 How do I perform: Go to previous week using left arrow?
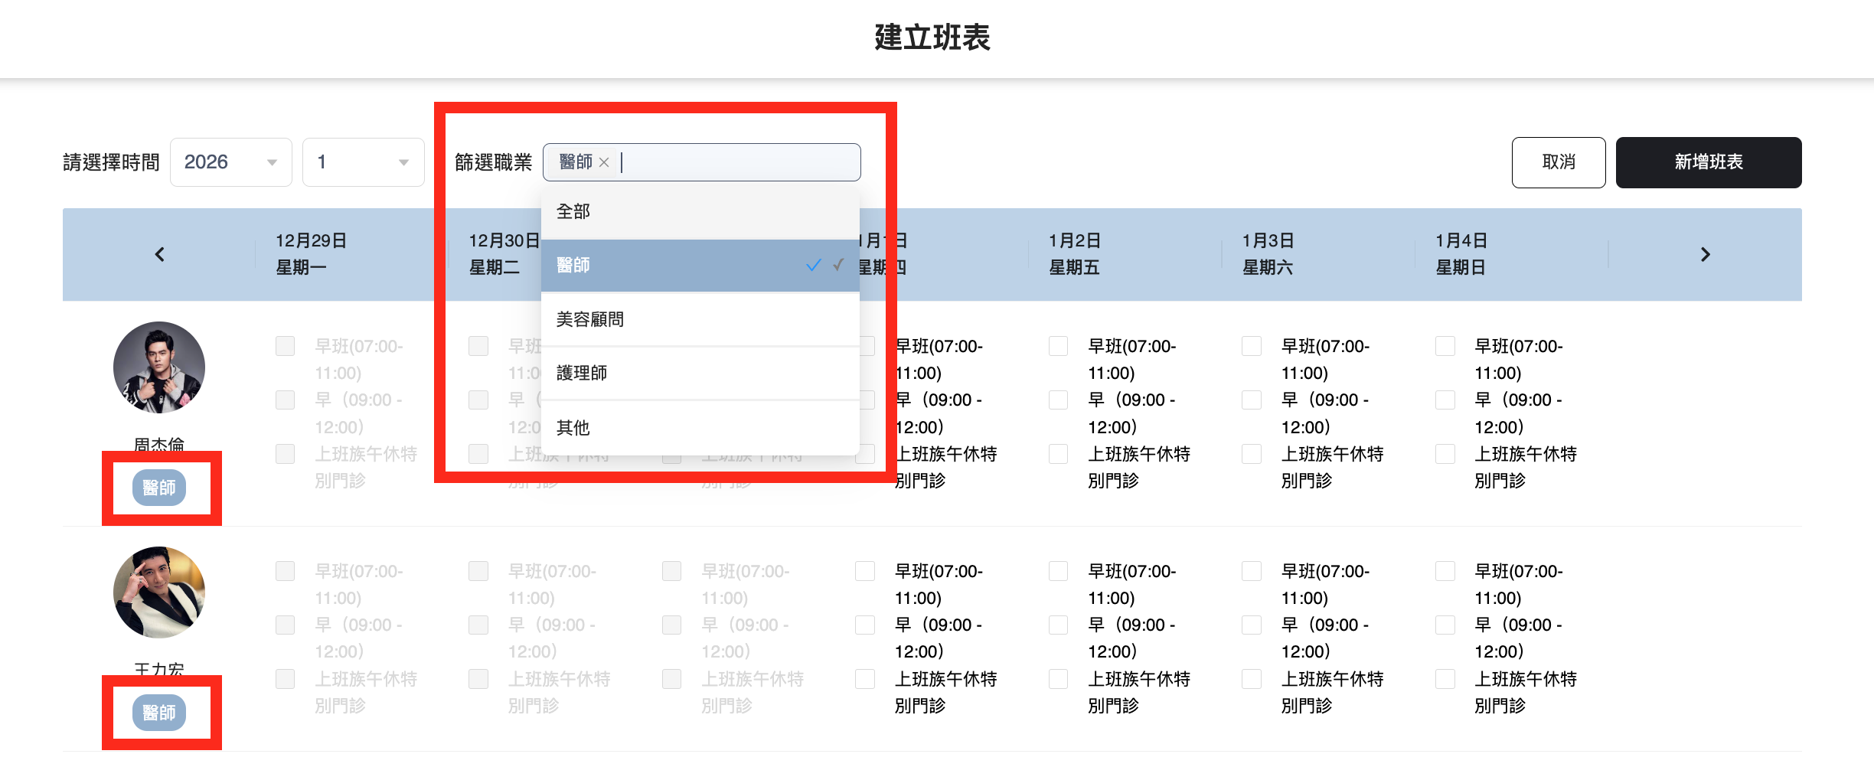coord(159,254)
